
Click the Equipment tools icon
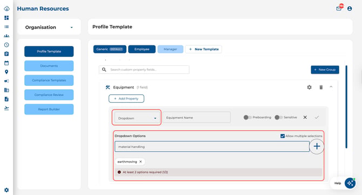tap(108, 87)
